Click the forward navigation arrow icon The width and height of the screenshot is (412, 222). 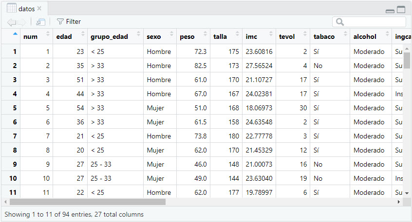point(22,22)
